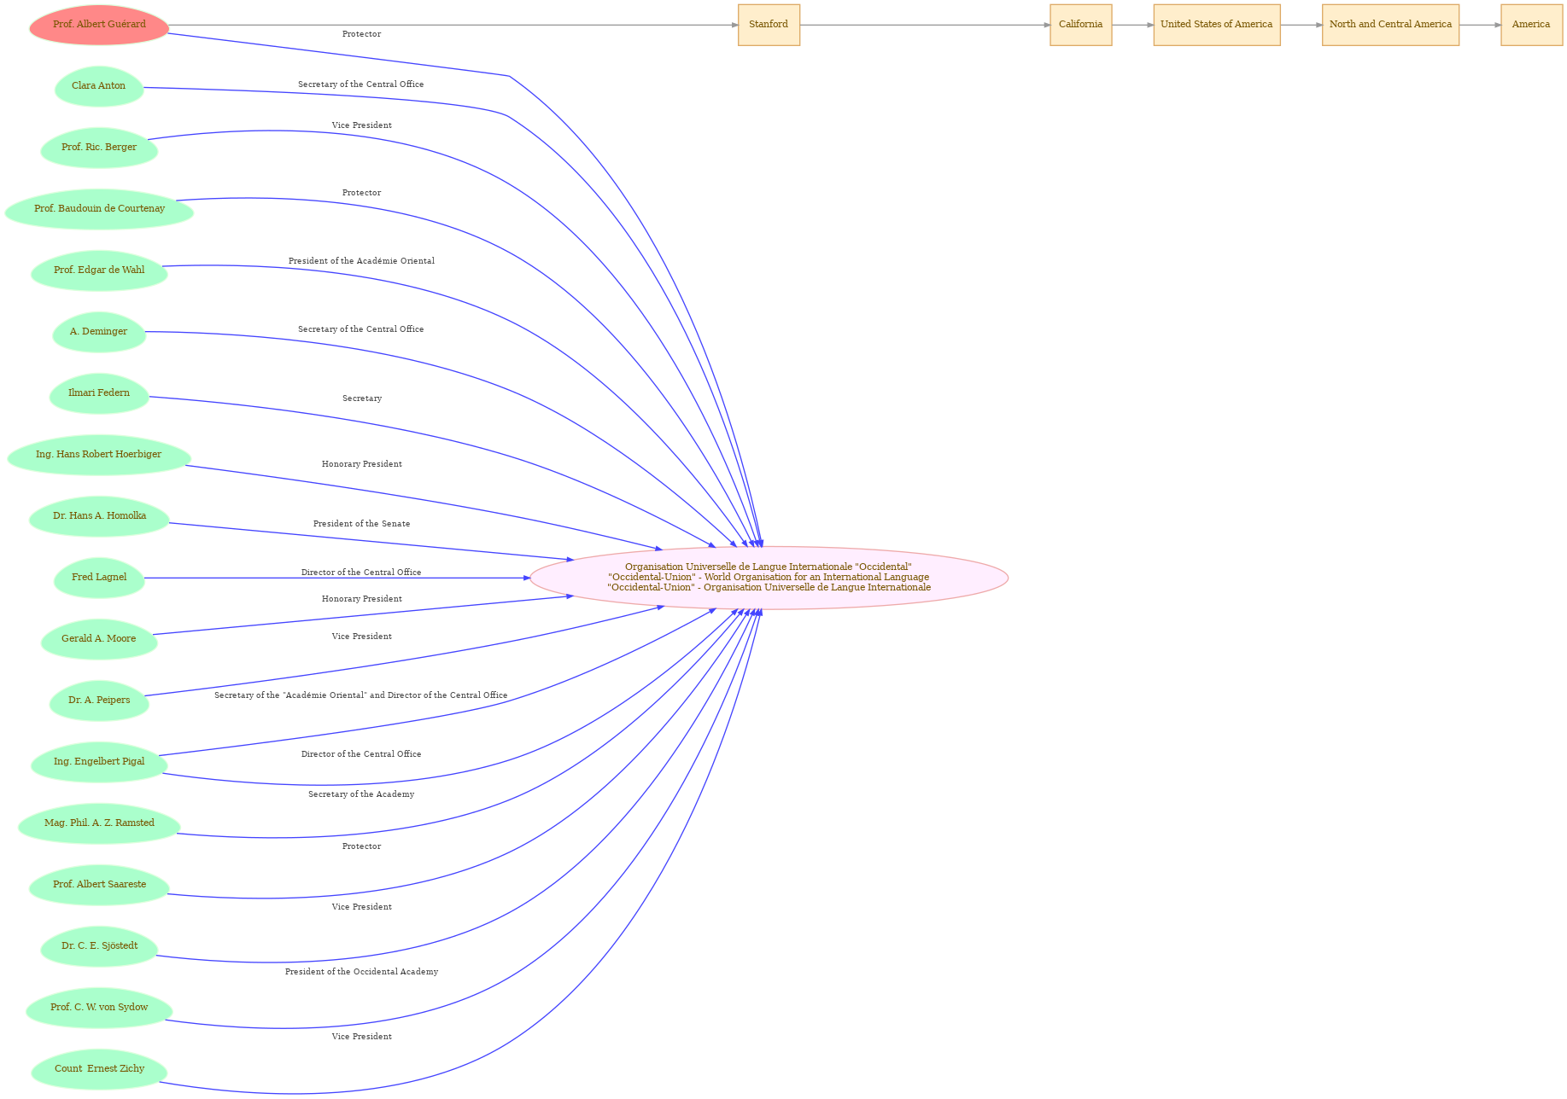Click the Dr. Hans A. Homolka node
The height and width of the screenshot is (1099, 1567).
[x=99, y=516]
